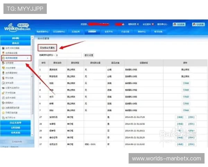Click the 会员等级设置 sidebar icon
Viewport: 208px width, 167px height.
3,53
